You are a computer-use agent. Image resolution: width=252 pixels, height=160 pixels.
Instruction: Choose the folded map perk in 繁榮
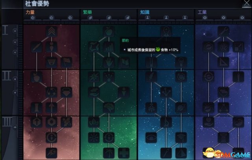[124, 62]
